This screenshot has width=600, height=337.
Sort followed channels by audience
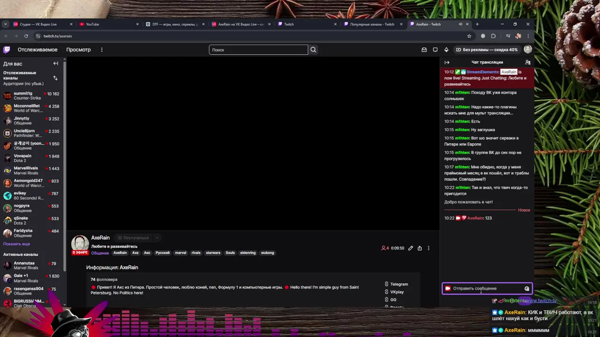(55, 78)
